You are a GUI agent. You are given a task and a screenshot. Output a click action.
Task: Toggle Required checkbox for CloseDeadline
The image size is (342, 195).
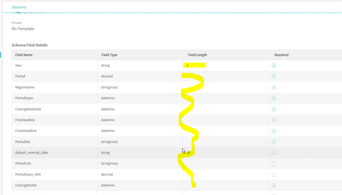pyautogui.click(x=274, y=131)
